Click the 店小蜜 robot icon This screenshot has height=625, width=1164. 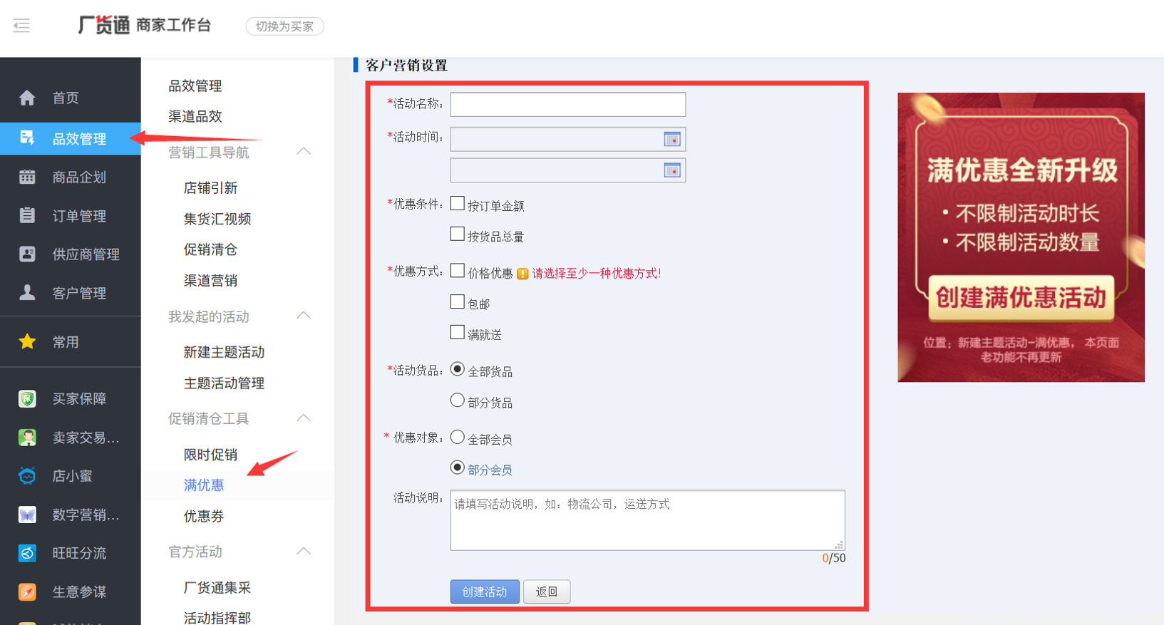click(27, 475)
